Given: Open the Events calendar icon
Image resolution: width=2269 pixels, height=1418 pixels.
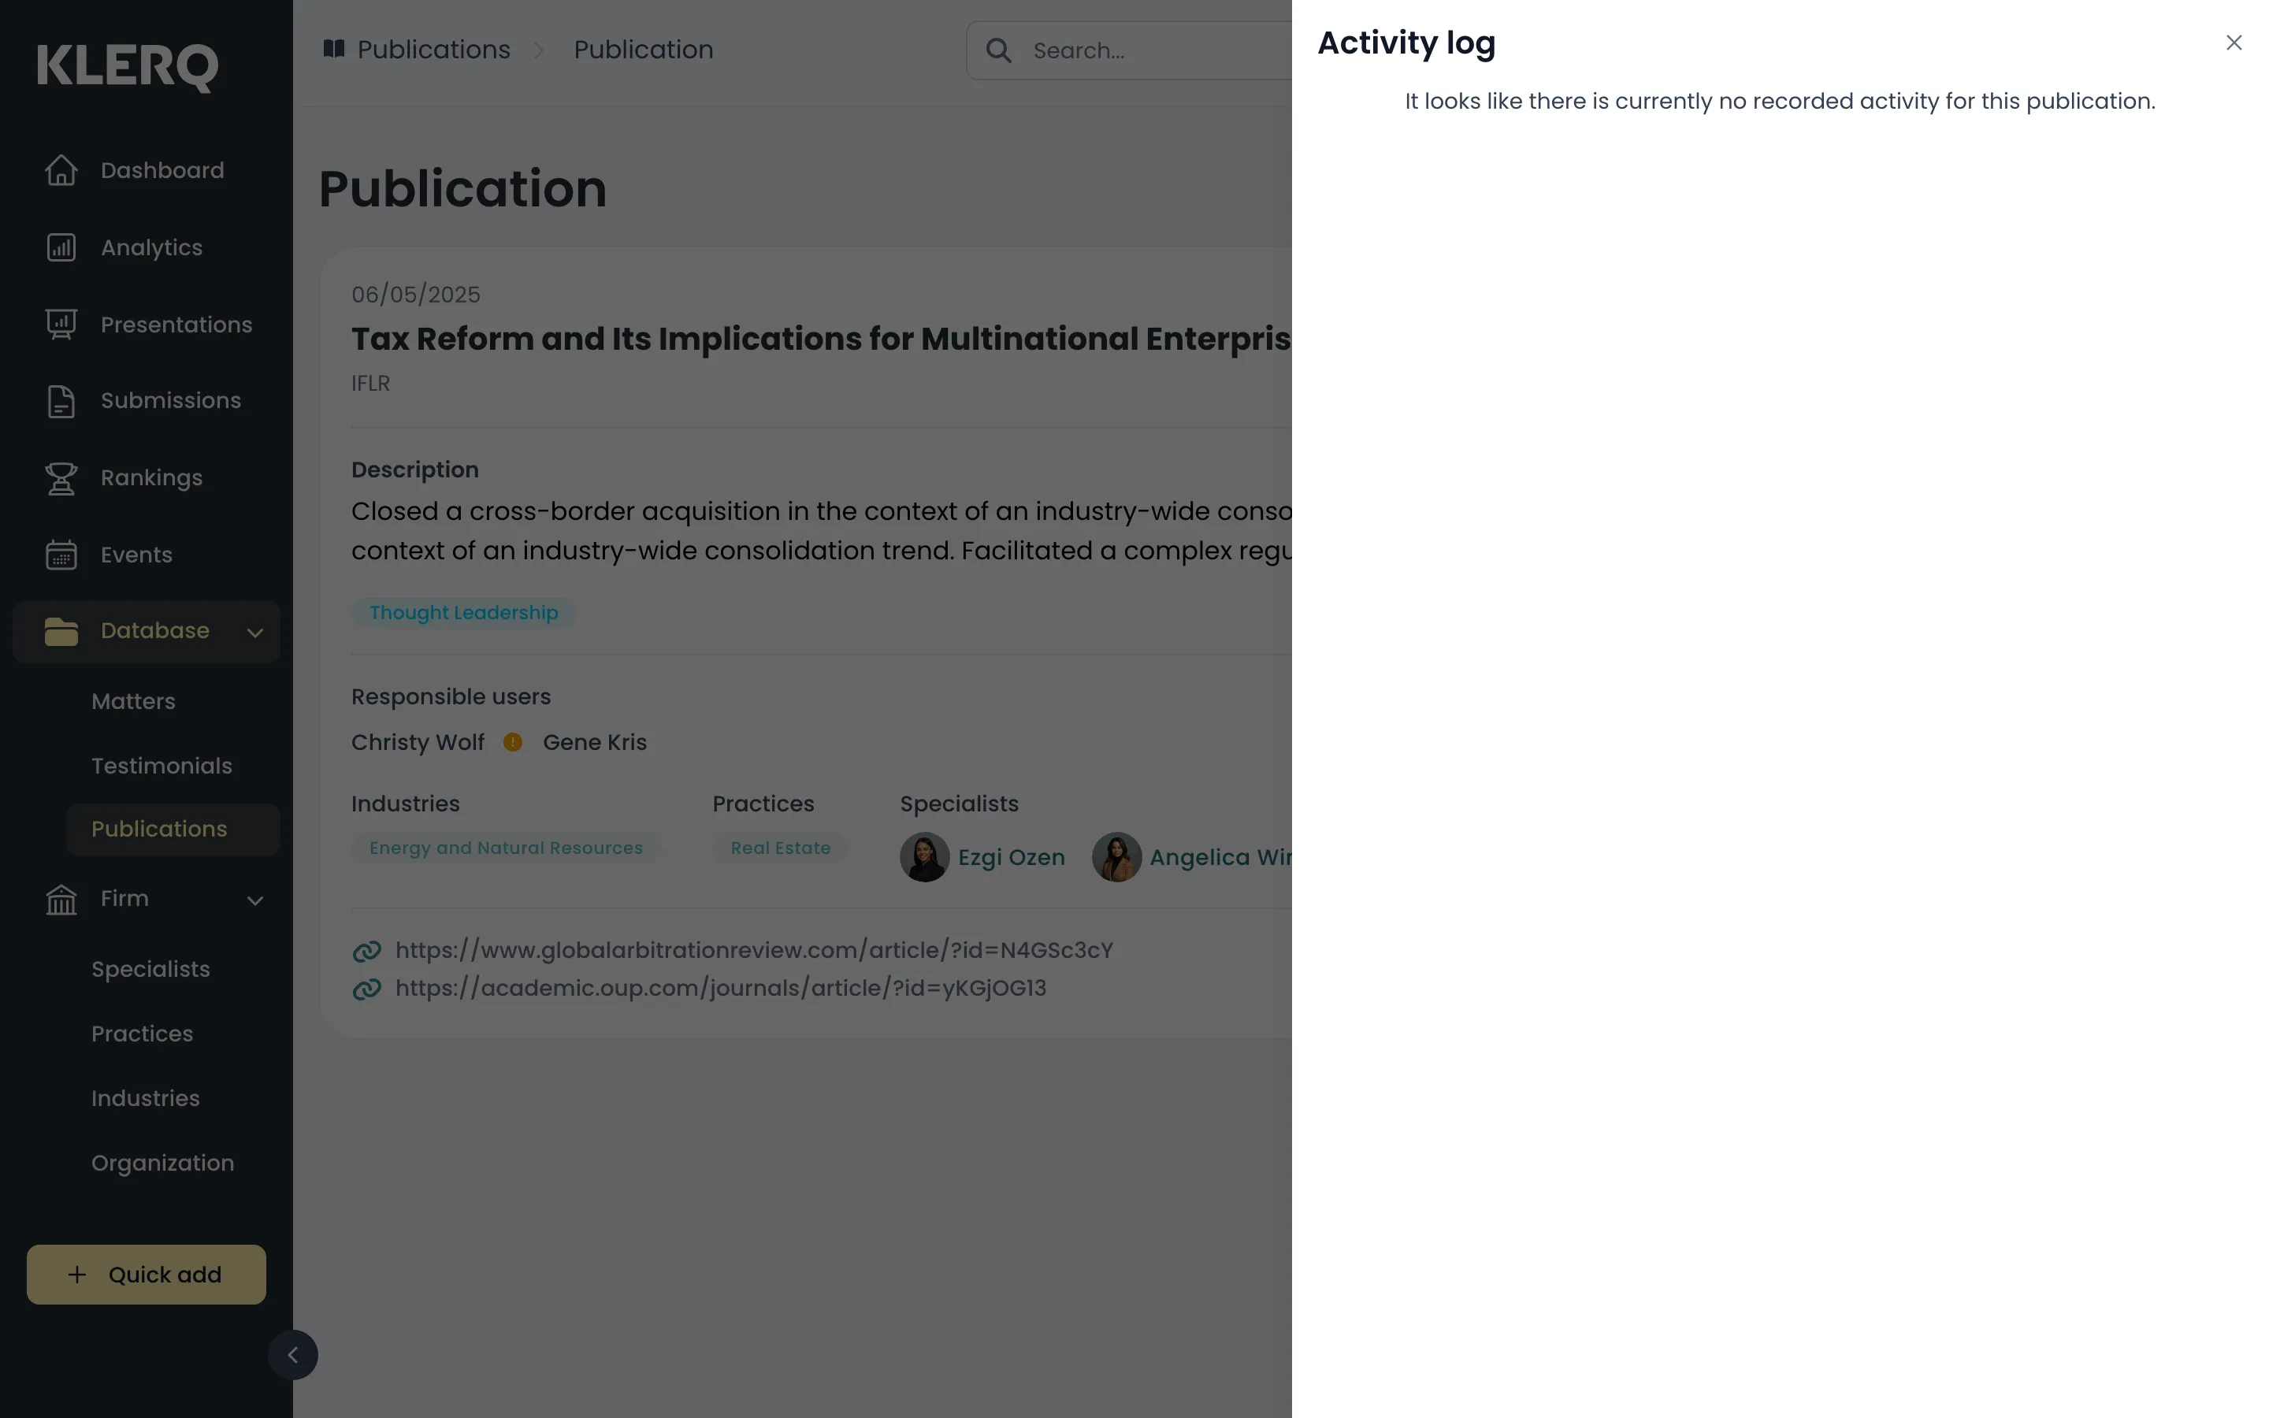Looking at the screenshot, I should 61,555.
